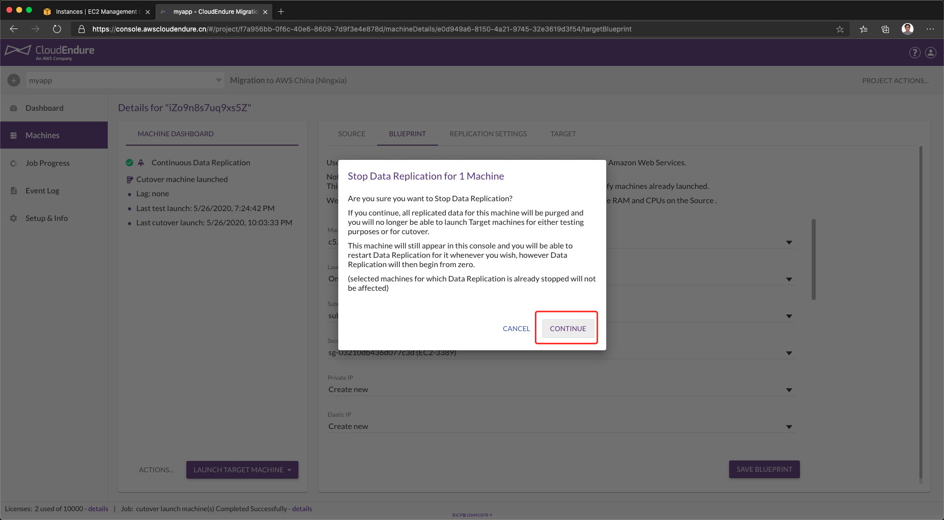Open the browser collections icon
Image resolution: width=944 pixels, height=520 pixels.
coord(885,29)
